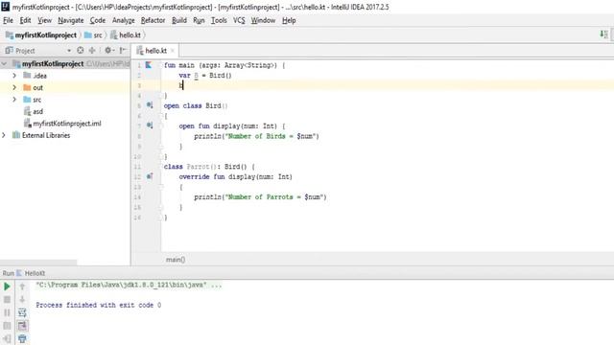The height and width of the screenshot is (345, 614).
Task: Open the Refactor menu
Action: pos(153,20)
